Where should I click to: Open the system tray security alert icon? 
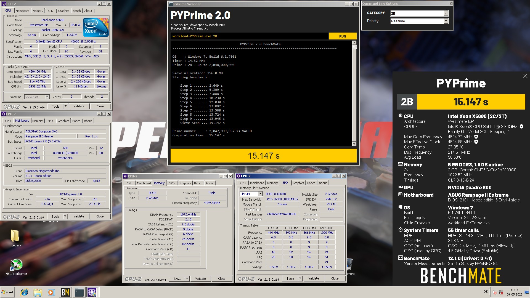click(494, 292)
